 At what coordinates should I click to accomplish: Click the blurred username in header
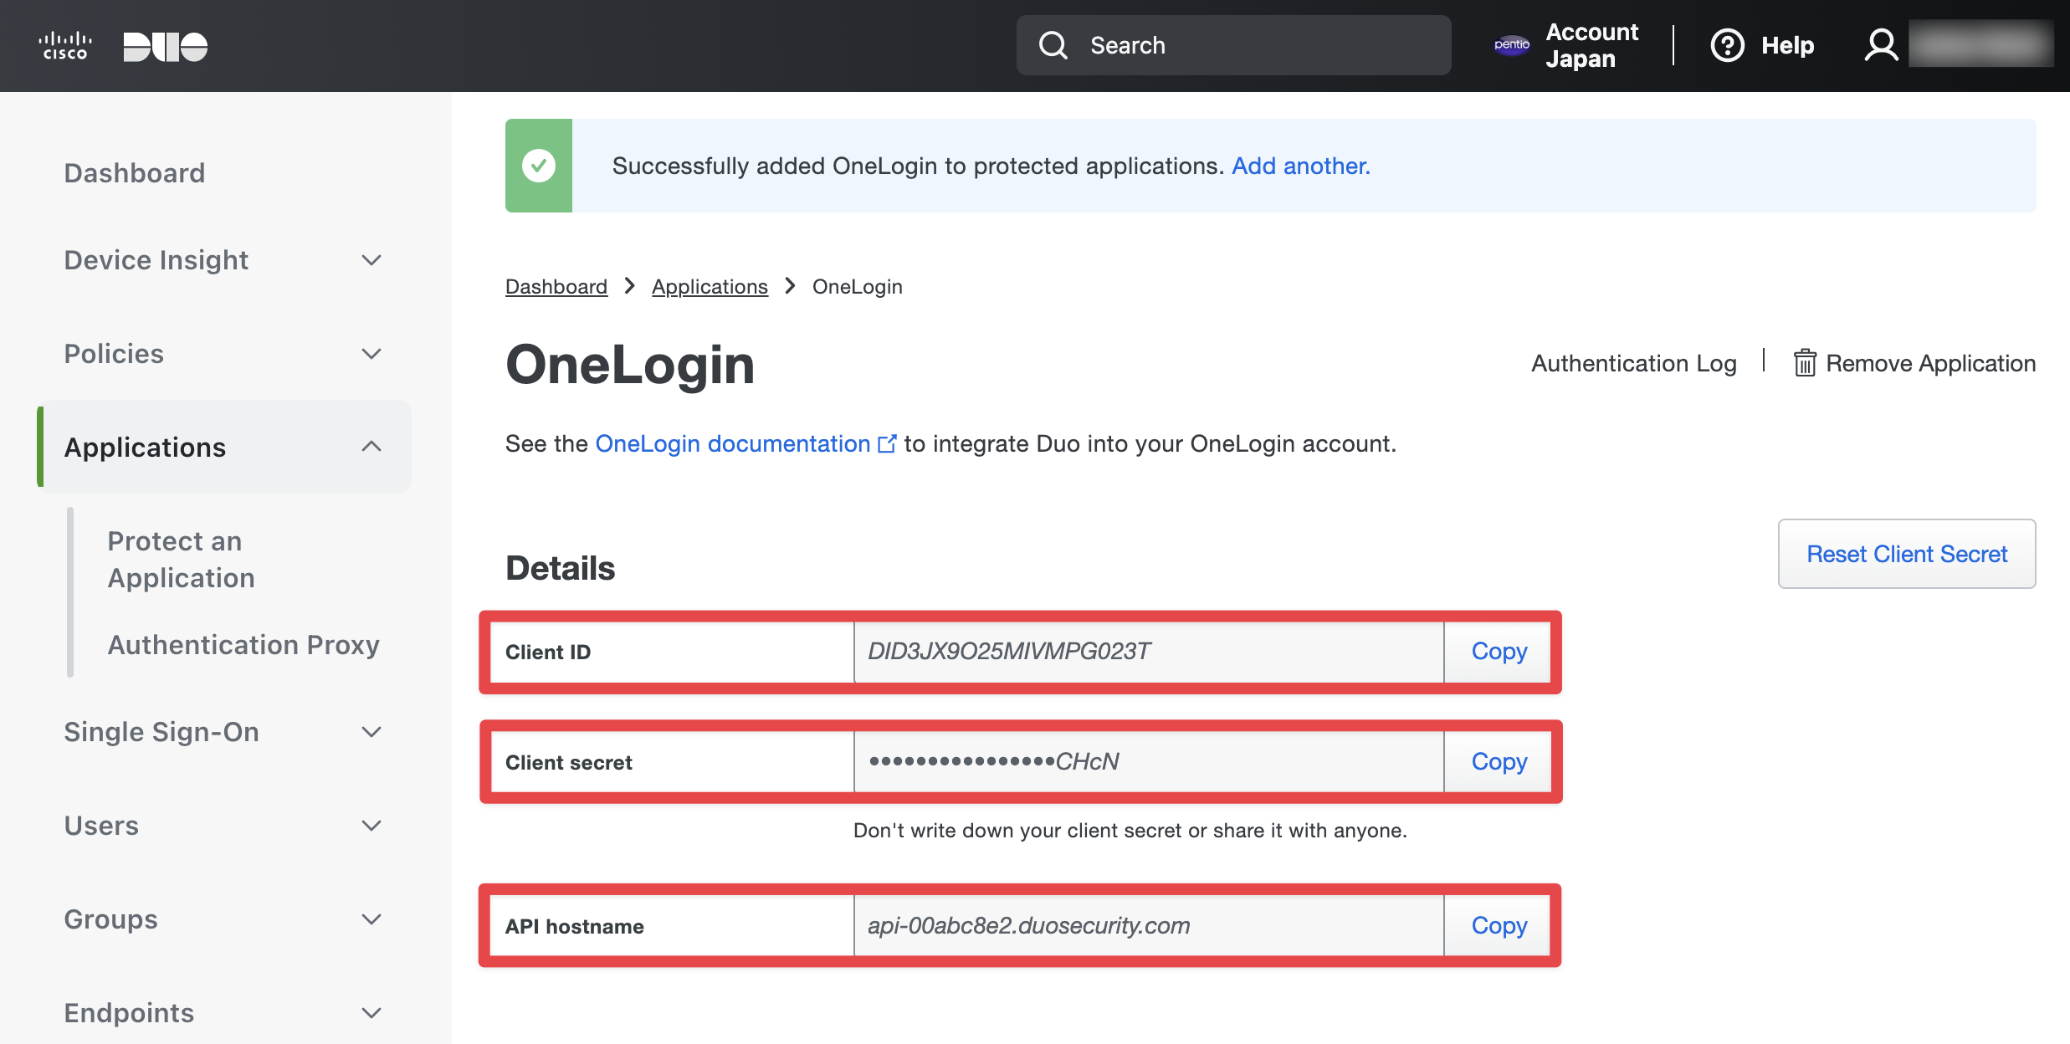pyautogui.click(x=1980, y=45)
